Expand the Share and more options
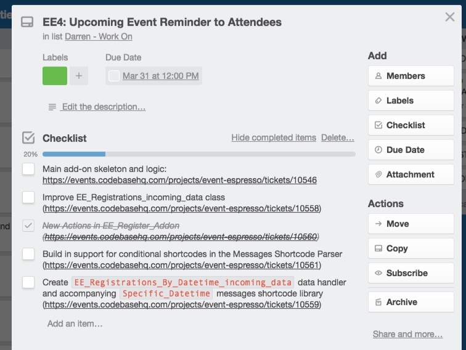The height and width of the screenshot is (350, 466). tap(408, 334)
